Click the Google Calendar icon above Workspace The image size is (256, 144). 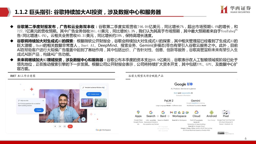175,112
